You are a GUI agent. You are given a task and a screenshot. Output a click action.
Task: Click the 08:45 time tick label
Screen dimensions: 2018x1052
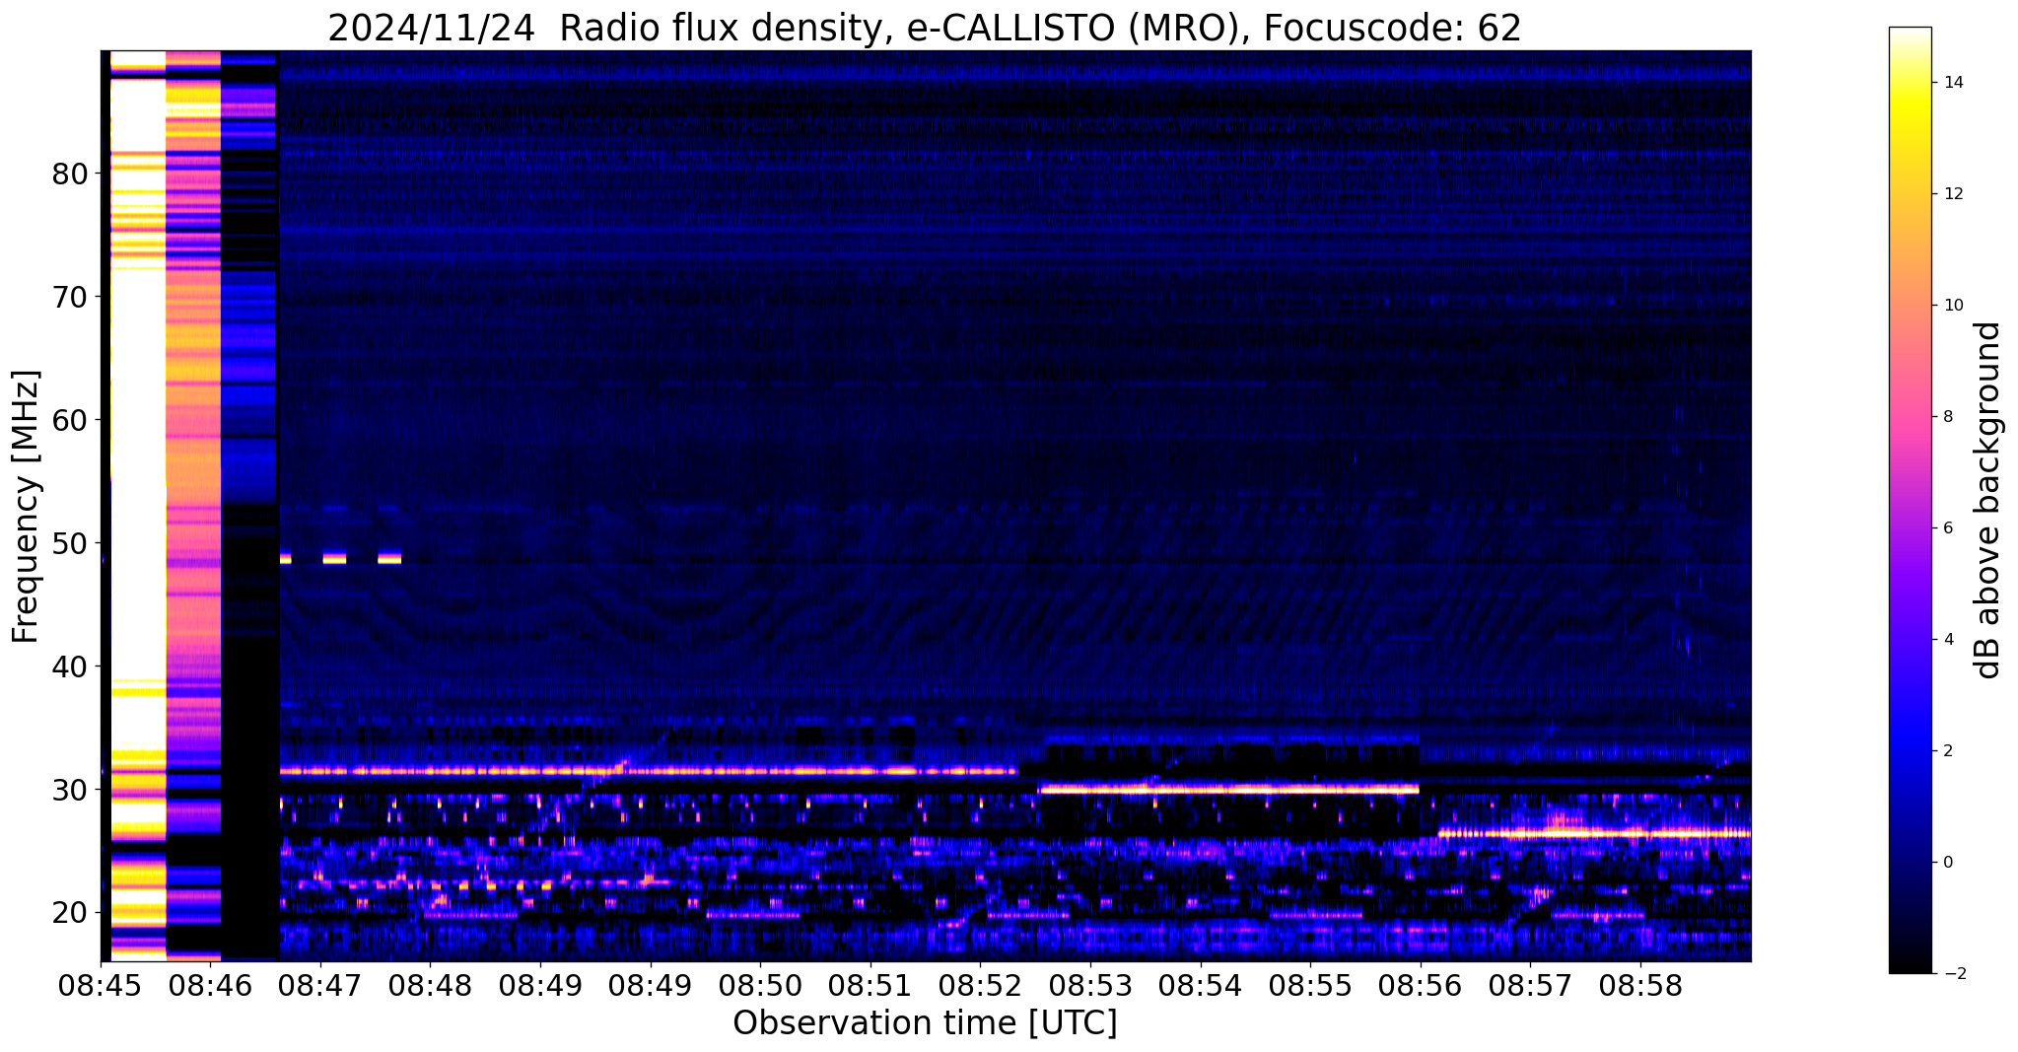[102, 987]
